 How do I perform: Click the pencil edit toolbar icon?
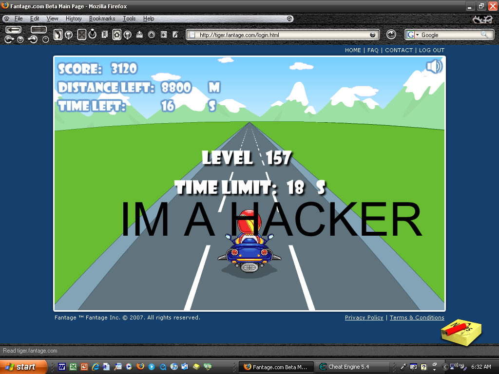(x=175, y=35)
